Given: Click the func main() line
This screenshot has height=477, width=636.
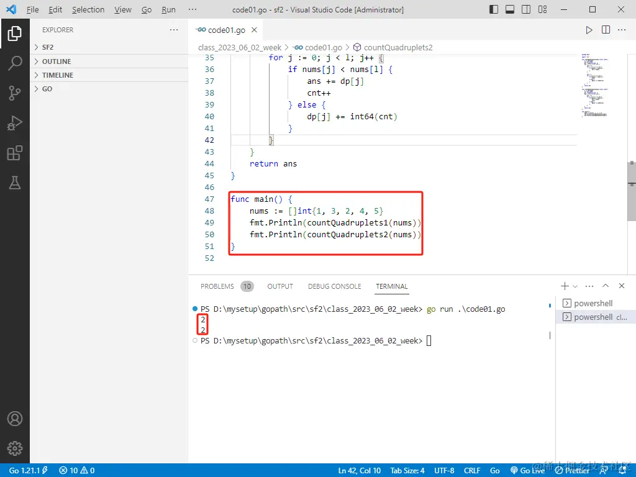Looking at the screenshot, I should click(261, 199).
